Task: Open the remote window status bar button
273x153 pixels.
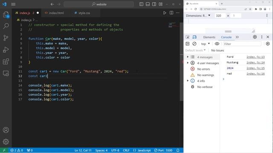Action: [4, 150]
